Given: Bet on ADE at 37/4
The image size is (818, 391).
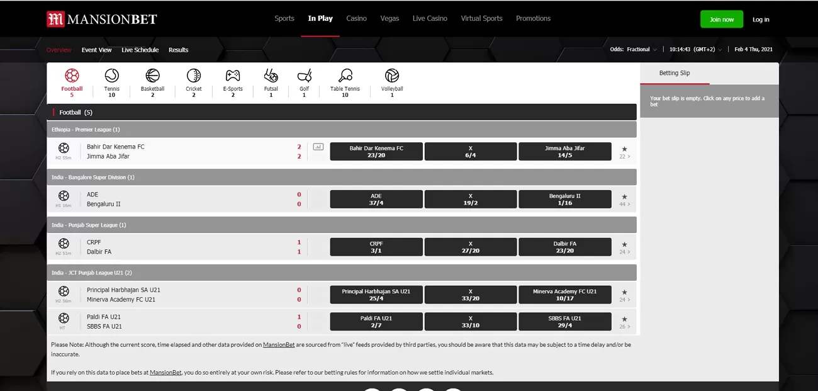Looking at the screenshot, I should pyautogui.click(x=376, y=199).
